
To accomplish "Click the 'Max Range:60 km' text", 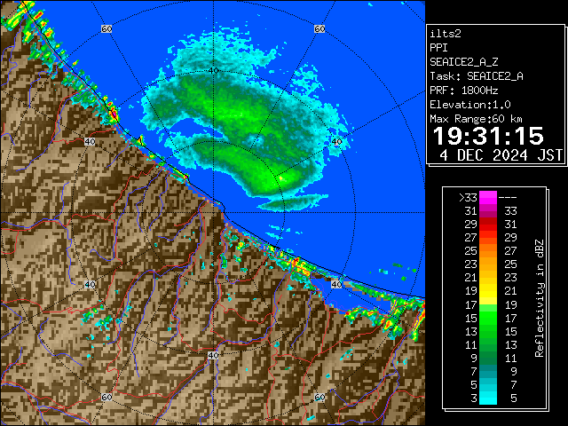I will point(476,119).
